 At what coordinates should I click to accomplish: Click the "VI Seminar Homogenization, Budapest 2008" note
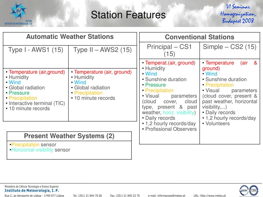[x=238, y=14]
